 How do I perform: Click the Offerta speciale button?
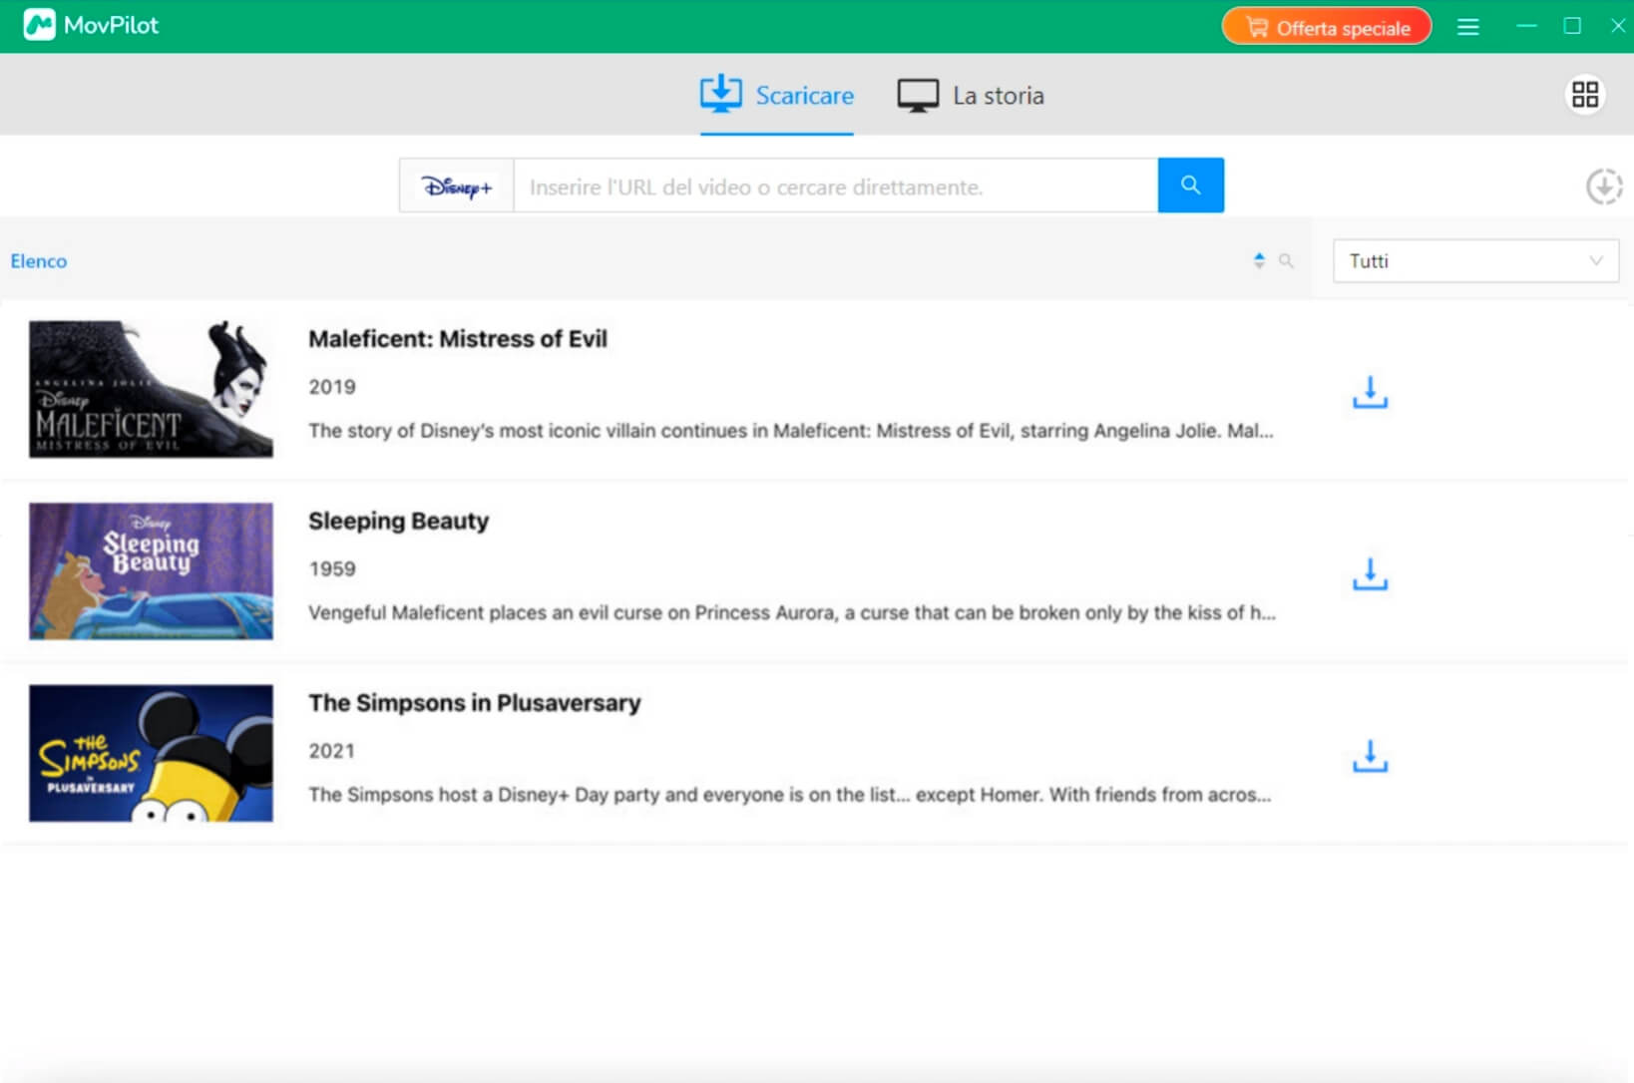(x=1327, y=27)
